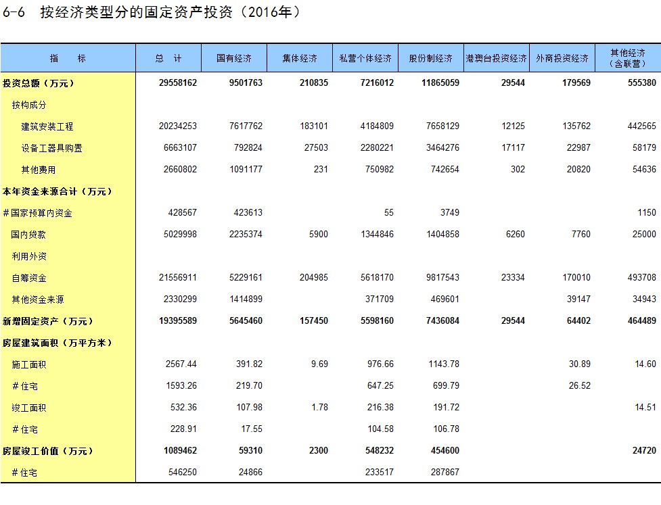Click the 指标 header cell
661x505 pixels.
(68, 59)
